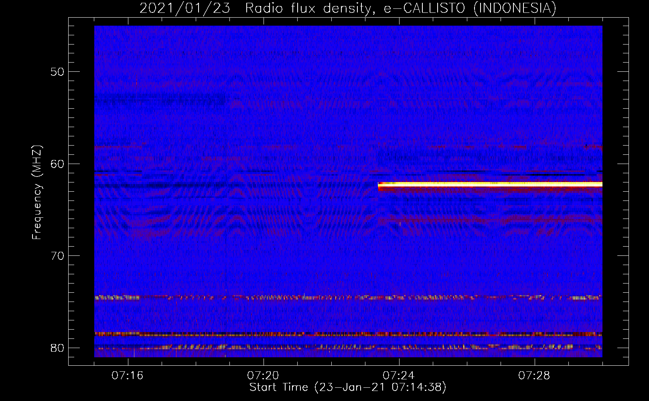
Task: Click the '07:28' time tick label
Action: (534, 376)
